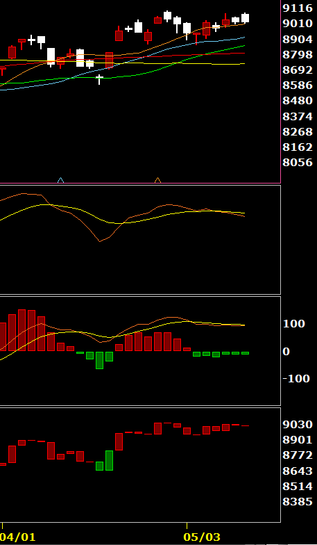
Task: Click the lowest trough of orange oscillator line
Action: [x=100, y=241]
